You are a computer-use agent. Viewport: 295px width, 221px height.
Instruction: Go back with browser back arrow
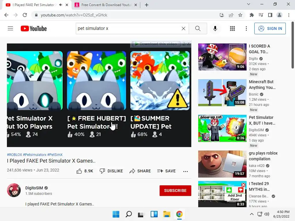(x=6, y=15)
